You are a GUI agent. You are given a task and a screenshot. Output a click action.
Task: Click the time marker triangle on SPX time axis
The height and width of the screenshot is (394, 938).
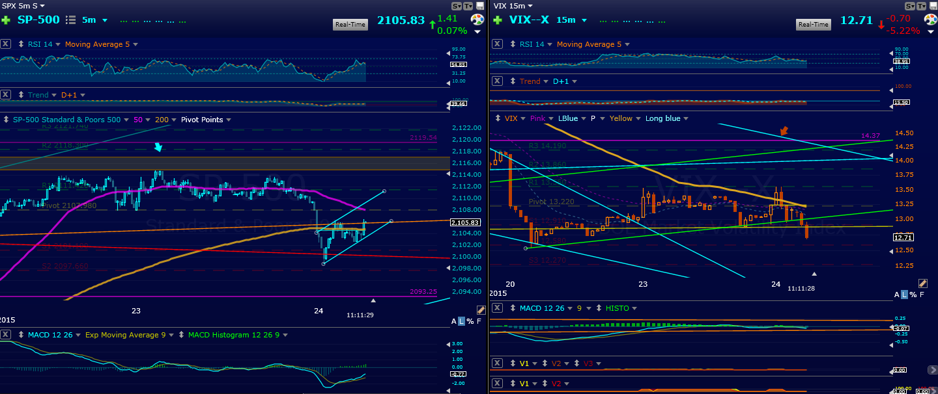[x=373, y=300]
